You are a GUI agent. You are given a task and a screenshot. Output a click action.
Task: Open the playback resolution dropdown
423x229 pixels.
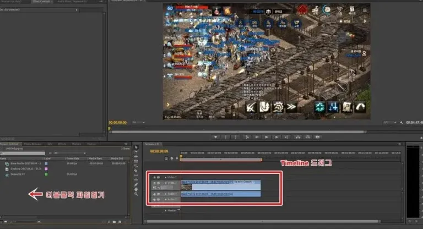coord(390,123)
